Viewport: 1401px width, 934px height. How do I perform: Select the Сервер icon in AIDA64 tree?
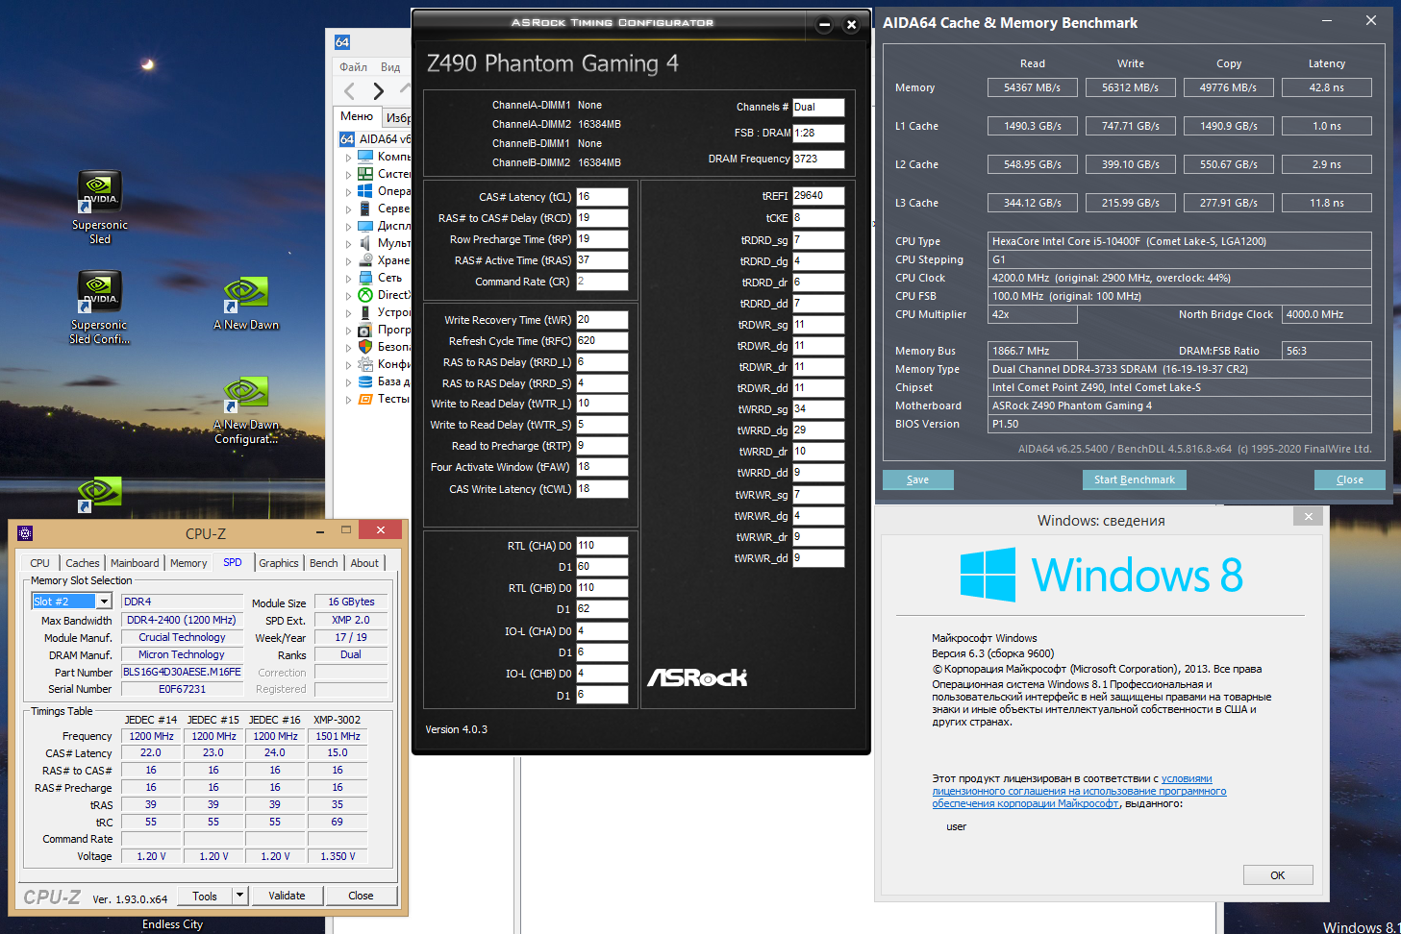(x=365, y=208)
